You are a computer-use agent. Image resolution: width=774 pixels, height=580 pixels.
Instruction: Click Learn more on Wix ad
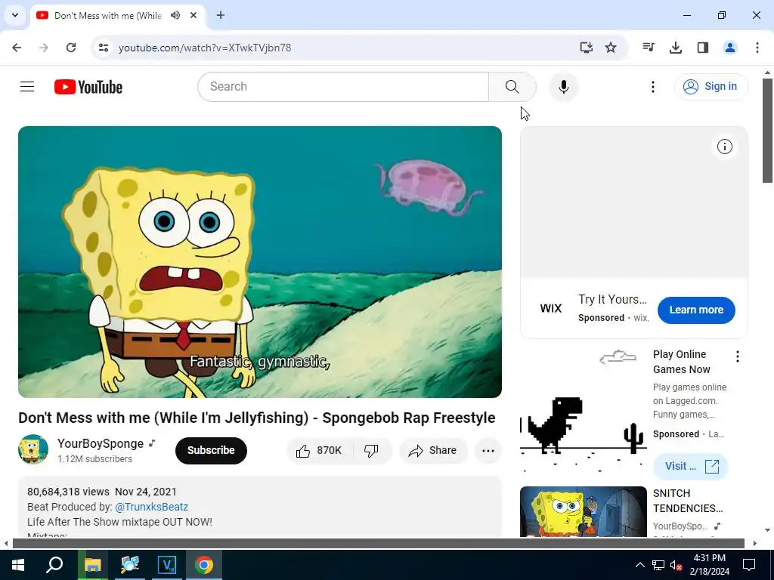pos(696,310)
